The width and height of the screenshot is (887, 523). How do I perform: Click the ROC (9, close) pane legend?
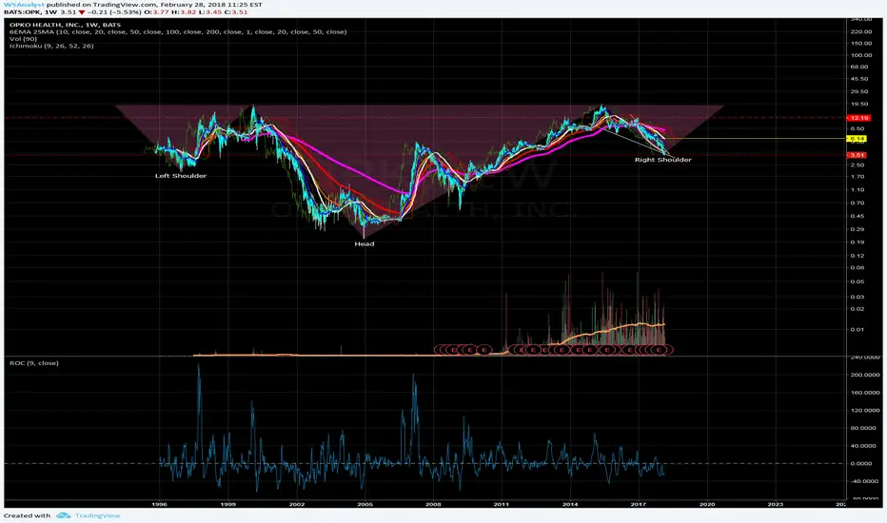[x=34, y=363]
